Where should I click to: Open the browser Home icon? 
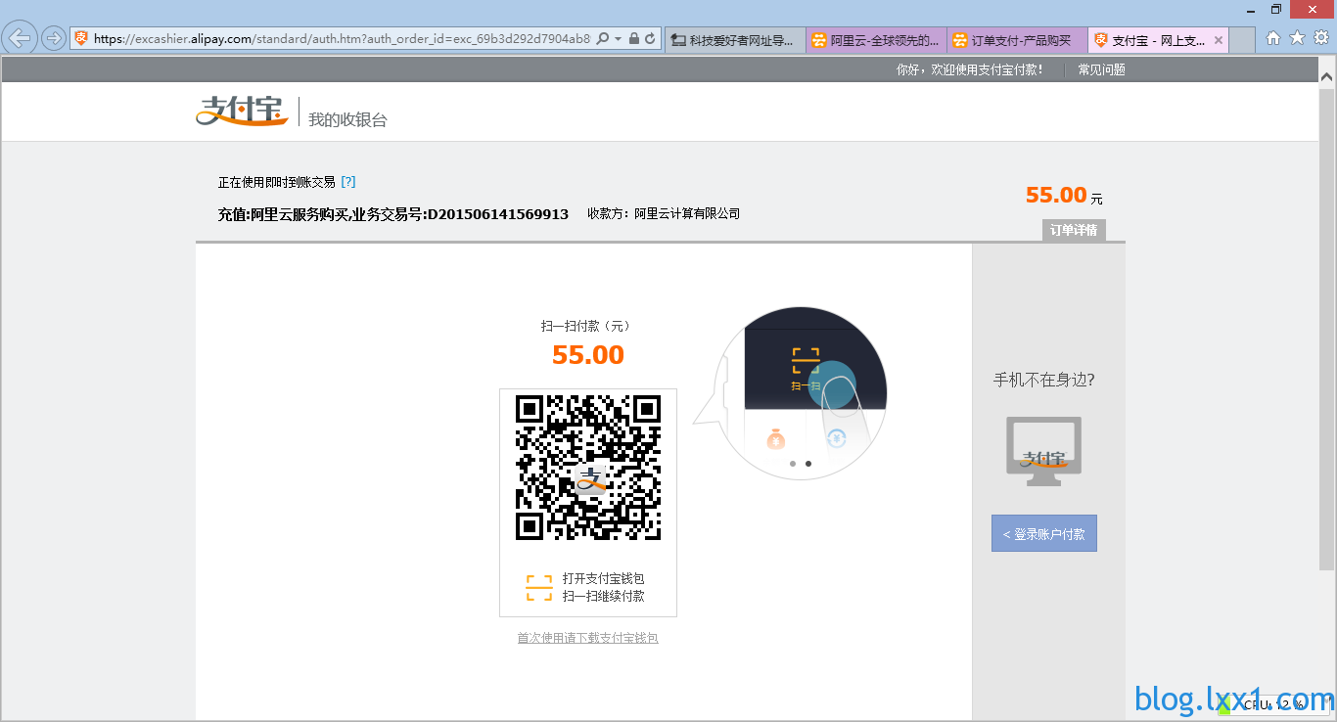pyautogui.click(x=1273, y=38)
